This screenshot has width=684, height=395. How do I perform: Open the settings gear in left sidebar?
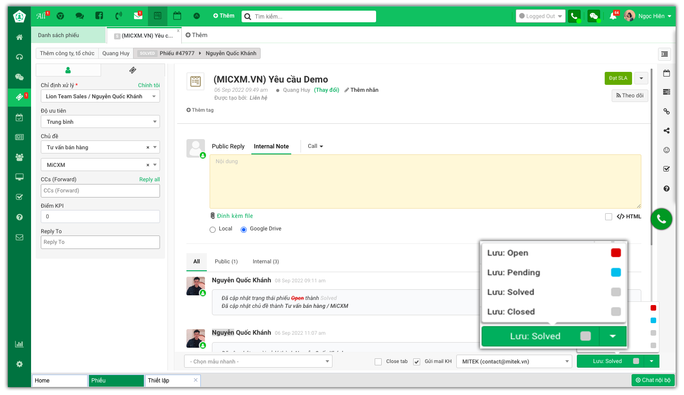19,364
